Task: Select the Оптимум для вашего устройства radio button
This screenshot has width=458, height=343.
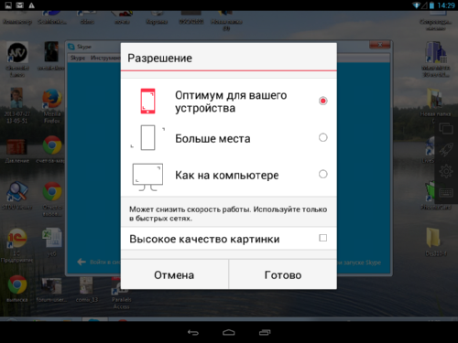Action: click(x=322, y=101)
